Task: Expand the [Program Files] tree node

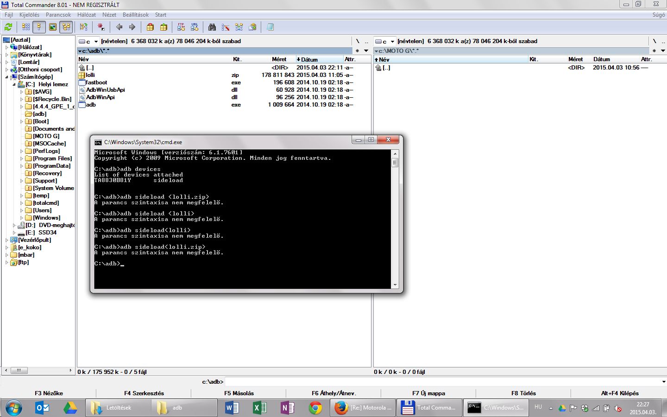Action: click(22, 158)
